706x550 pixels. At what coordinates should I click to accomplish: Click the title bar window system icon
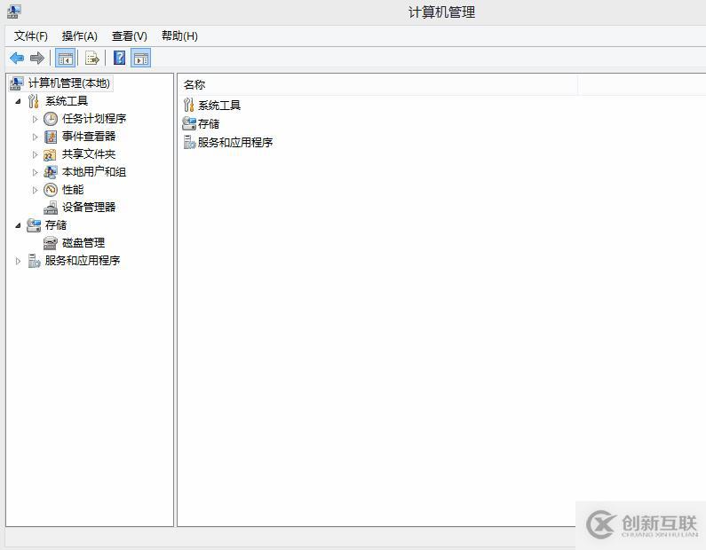click(x=13, y=12)
